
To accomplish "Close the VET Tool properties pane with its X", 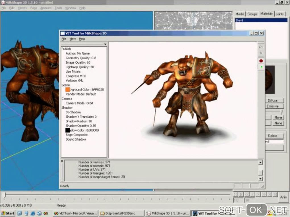I will tap(105, 44).
